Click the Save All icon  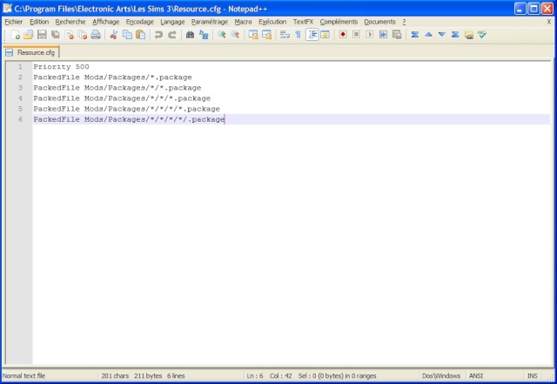56,35
